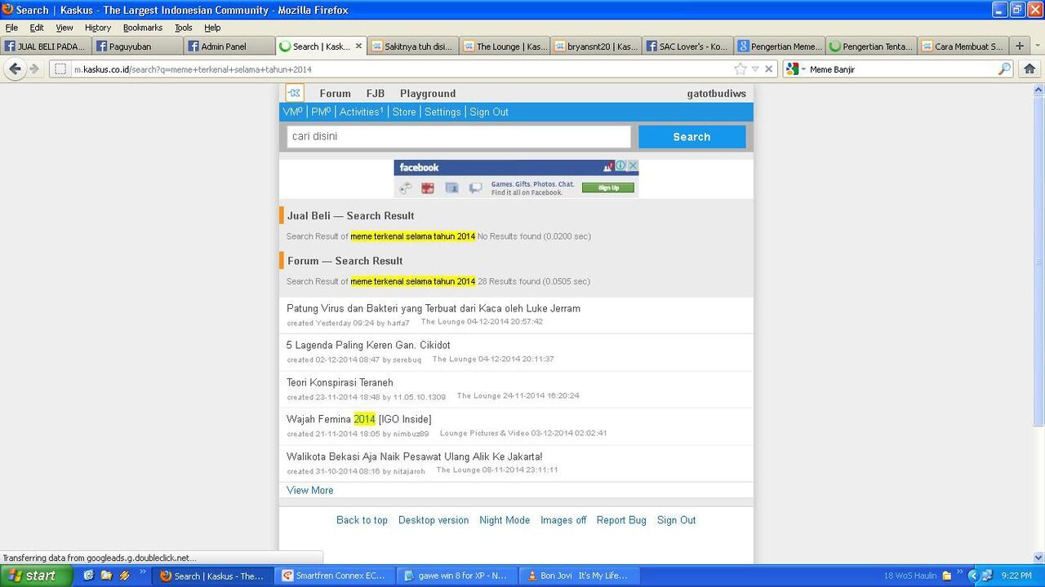Screen dimensions: 1045x587
Task: Click the Sign Up button in Facebook ad
Action: pyautogui.click(x=608, y=188)
